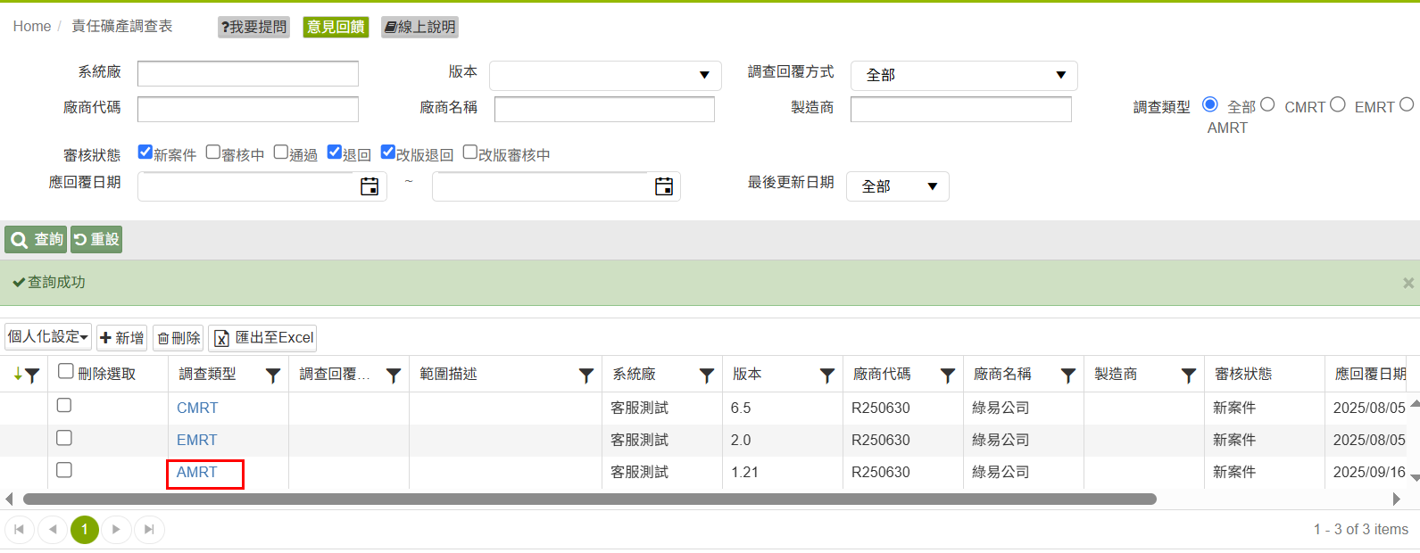Click the 廠商代碼 input field
Viewport: 1420px width, 553px height.
coord(248,109)
